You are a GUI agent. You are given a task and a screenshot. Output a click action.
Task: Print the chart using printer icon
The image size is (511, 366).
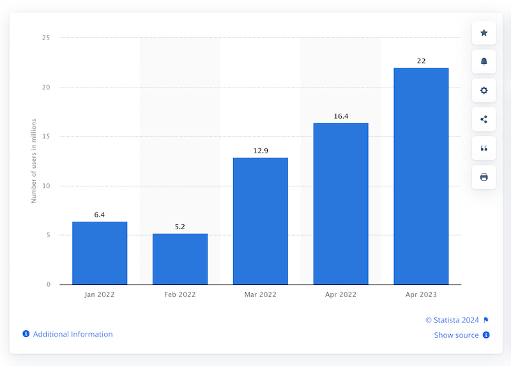[484, 177]
